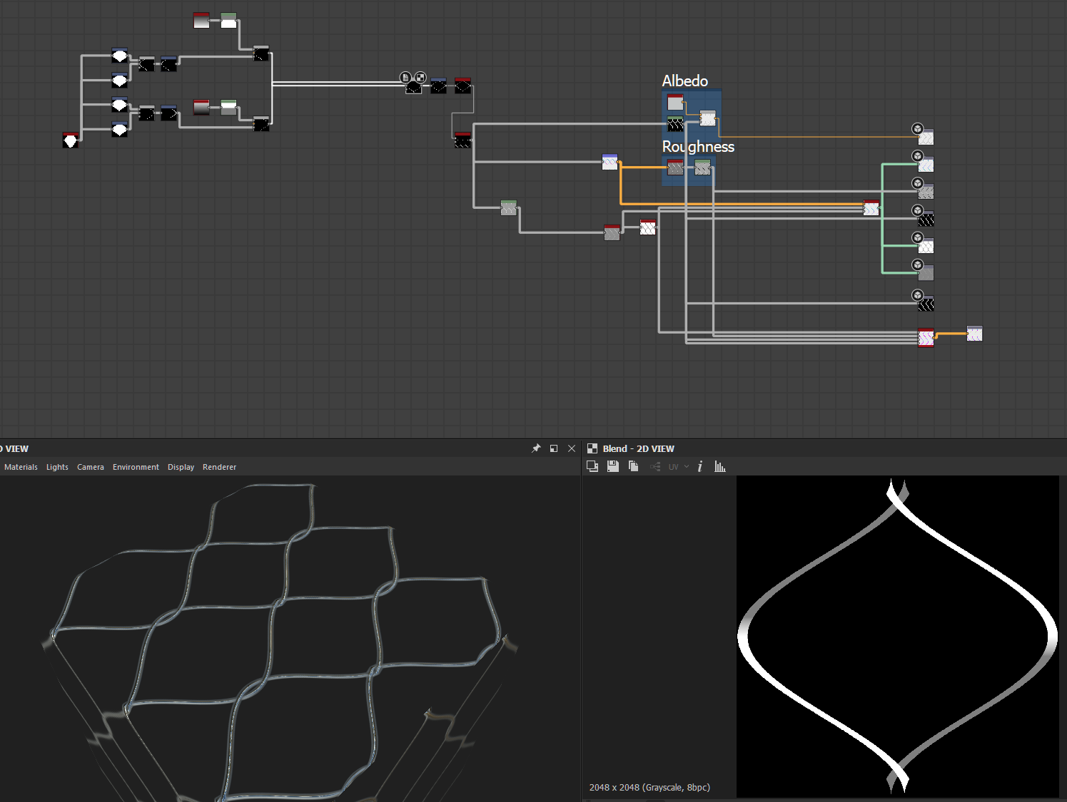
Task: Select the upper green-header white levels node
Action: coord(228,20)
